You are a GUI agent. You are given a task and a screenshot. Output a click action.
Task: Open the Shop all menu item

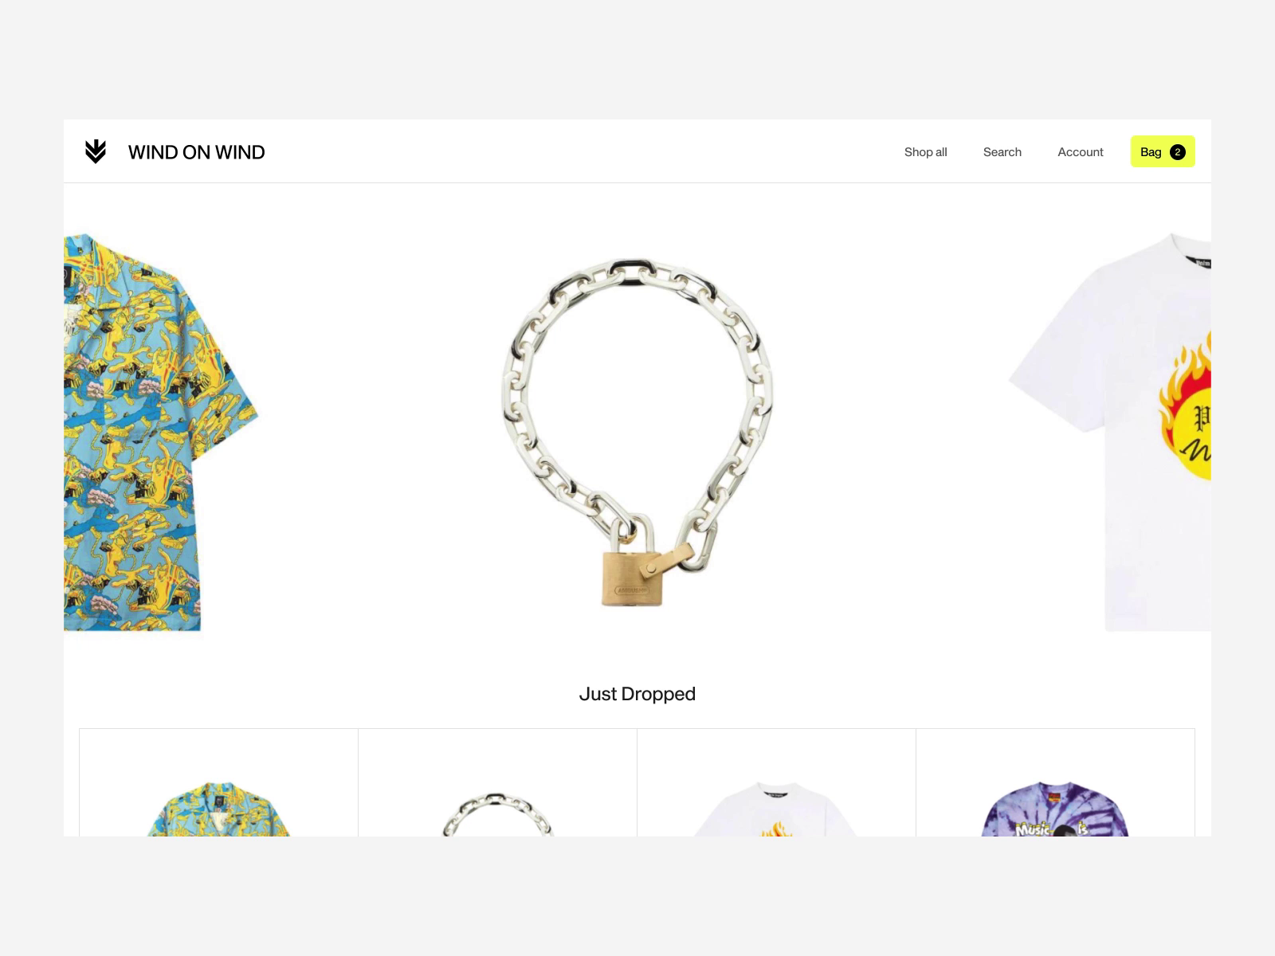tap(925, 152)
